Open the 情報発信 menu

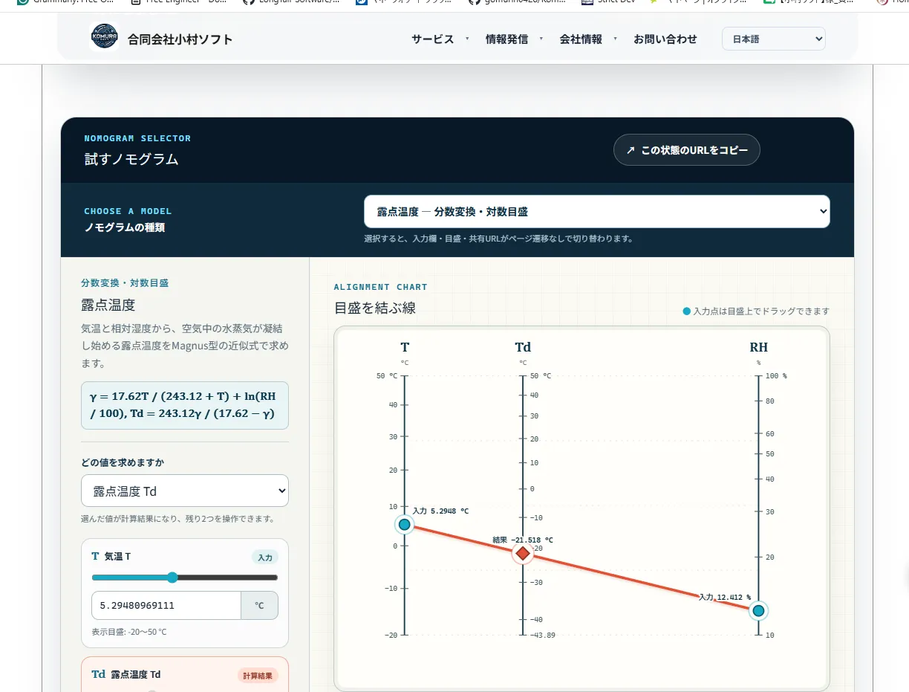pos(506,39)
